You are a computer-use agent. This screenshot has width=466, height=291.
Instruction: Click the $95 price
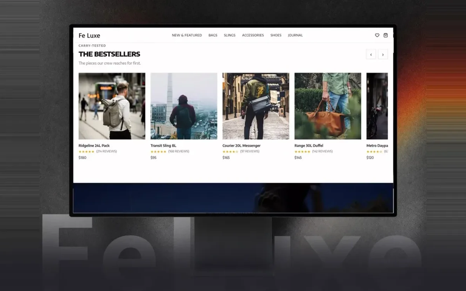(153, 158)
